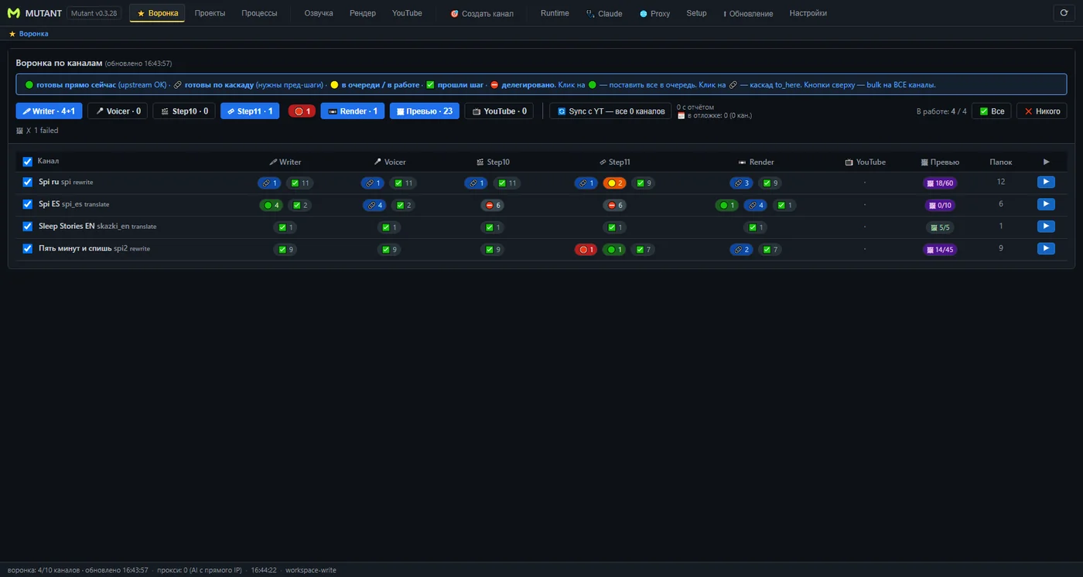Click the Voicer · 0 bulk button
1083x577 pixels.
coord(118,111)
